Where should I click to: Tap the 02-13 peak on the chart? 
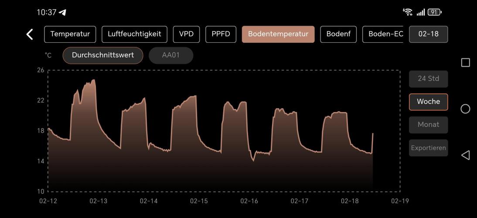click(x=93, y=80)
